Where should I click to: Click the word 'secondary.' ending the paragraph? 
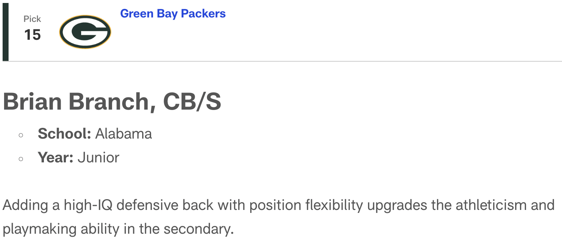(199, 229)
